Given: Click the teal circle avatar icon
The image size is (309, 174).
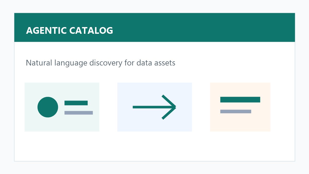Looking at the screenshot, I should coord(48,107).
